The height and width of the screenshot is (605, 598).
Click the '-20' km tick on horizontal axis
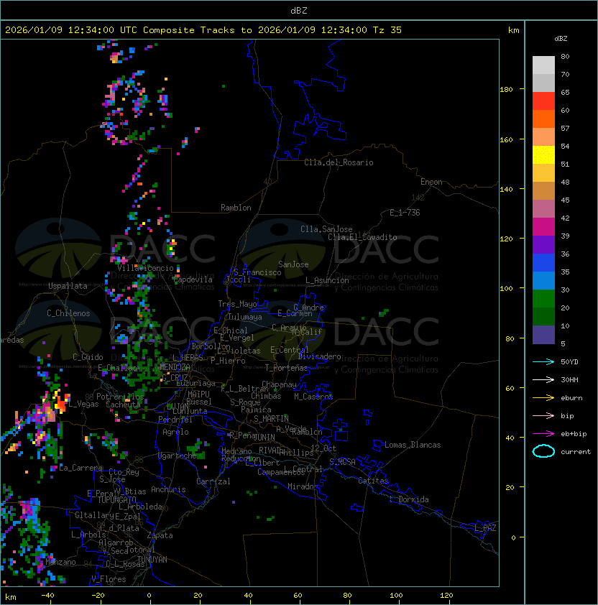point(98,596)
